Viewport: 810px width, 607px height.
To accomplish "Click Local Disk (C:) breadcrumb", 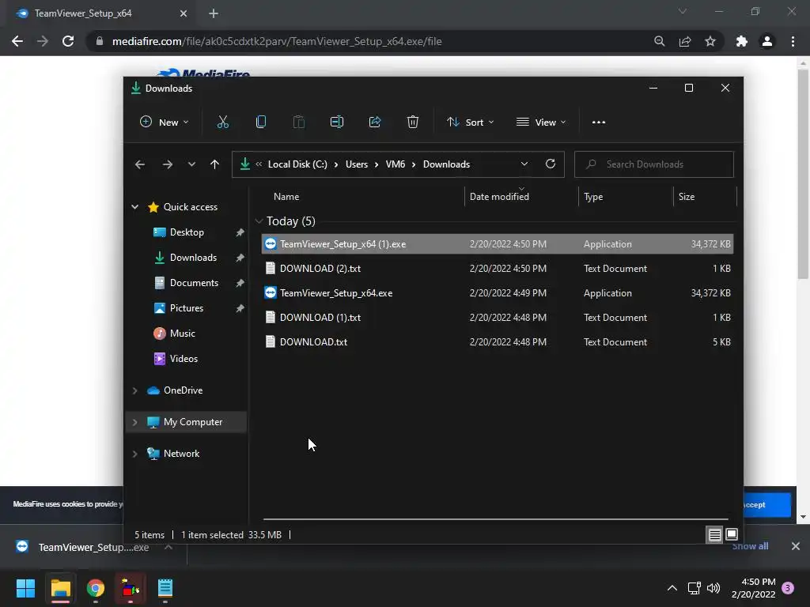I will (x=297, y=164).
